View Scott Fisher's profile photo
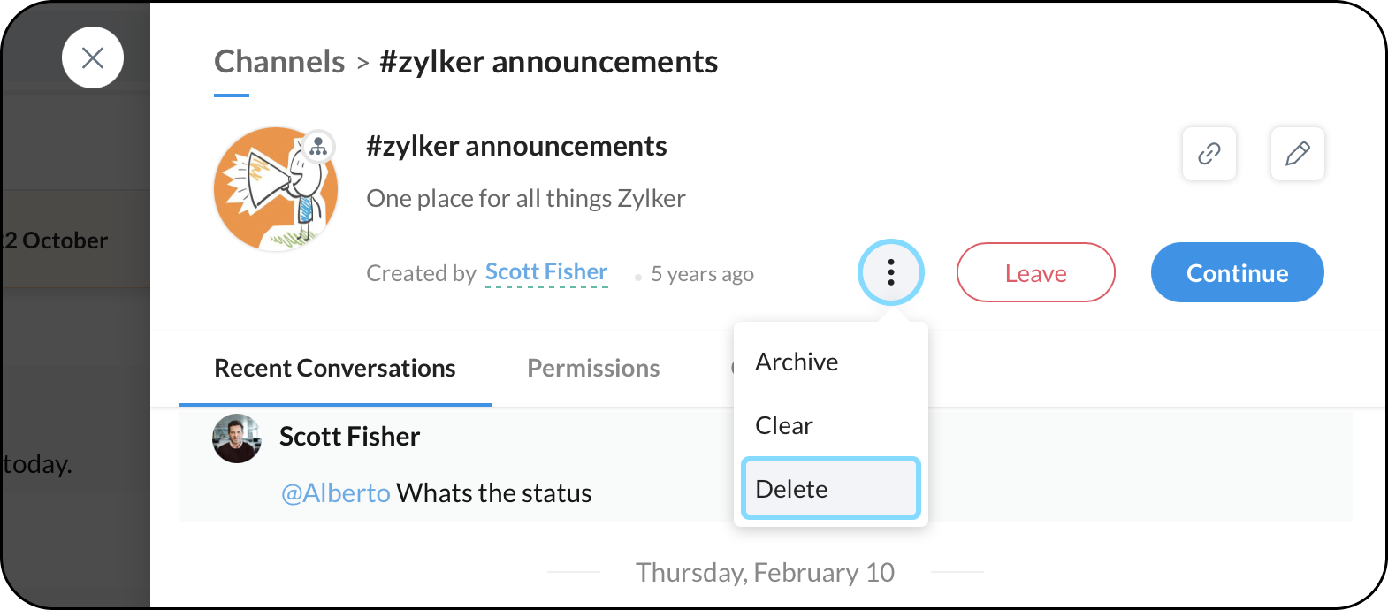The image size is (1388, 610). (x=237, y=438)
